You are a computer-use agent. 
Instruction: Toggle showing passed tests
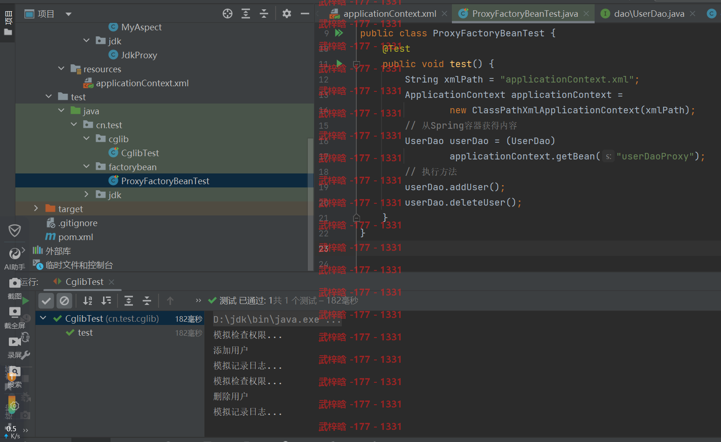46,301
